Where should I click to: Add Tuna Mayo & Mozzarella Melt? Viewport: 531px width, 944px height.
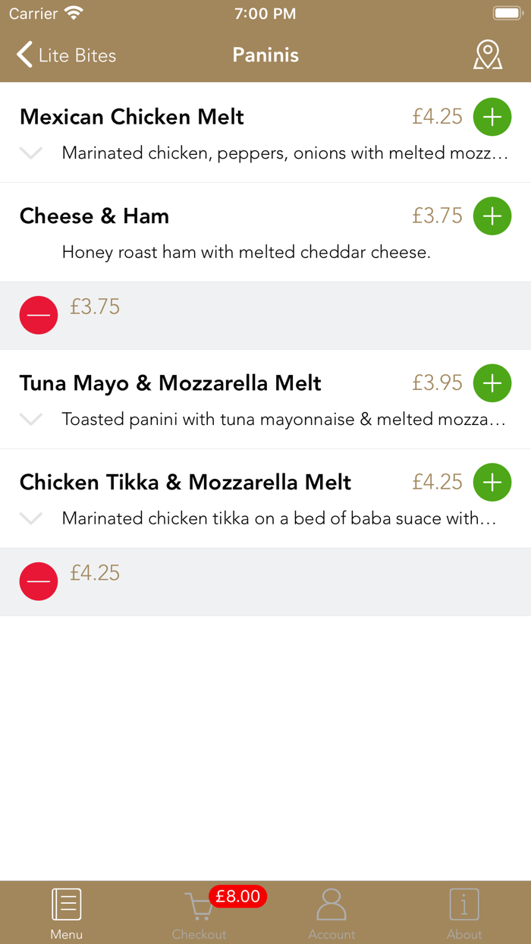point(492,383)
